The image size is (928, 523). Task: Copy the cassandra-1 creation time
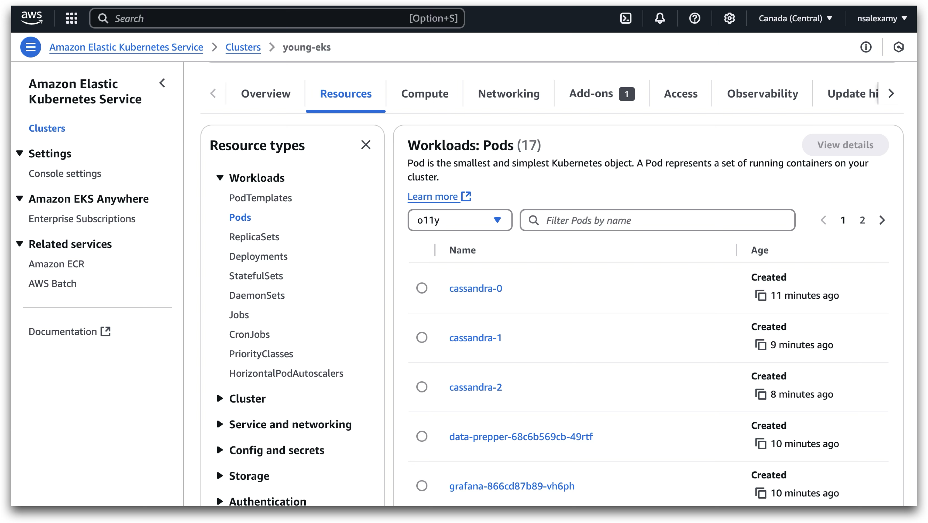[x=760, y=344]
